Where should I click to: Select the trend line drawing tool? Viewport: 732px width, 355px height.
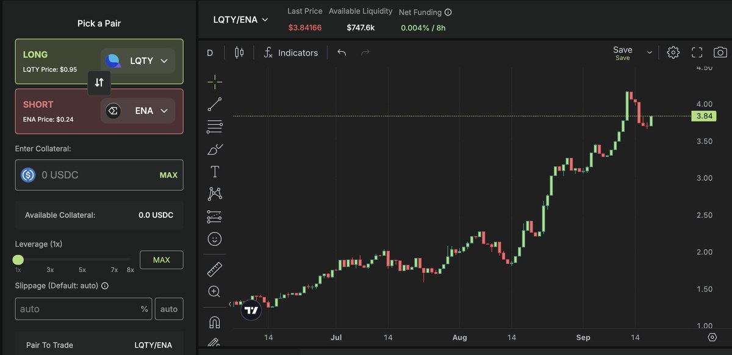[215, 104]
